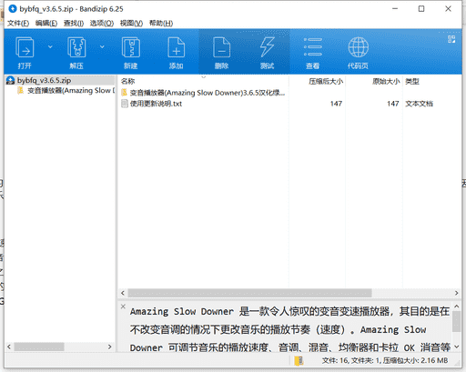Open the Options (选项) menu
Screen dimensions: 466x372
click(x=102, y=24)
